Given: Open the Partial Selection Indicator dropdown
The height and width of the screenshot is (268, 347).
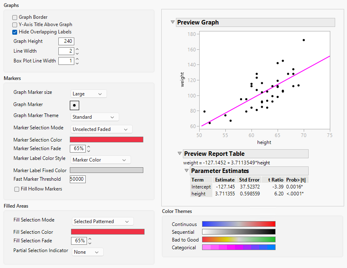Looking at the screenshot, I should [x=87, y=252].
